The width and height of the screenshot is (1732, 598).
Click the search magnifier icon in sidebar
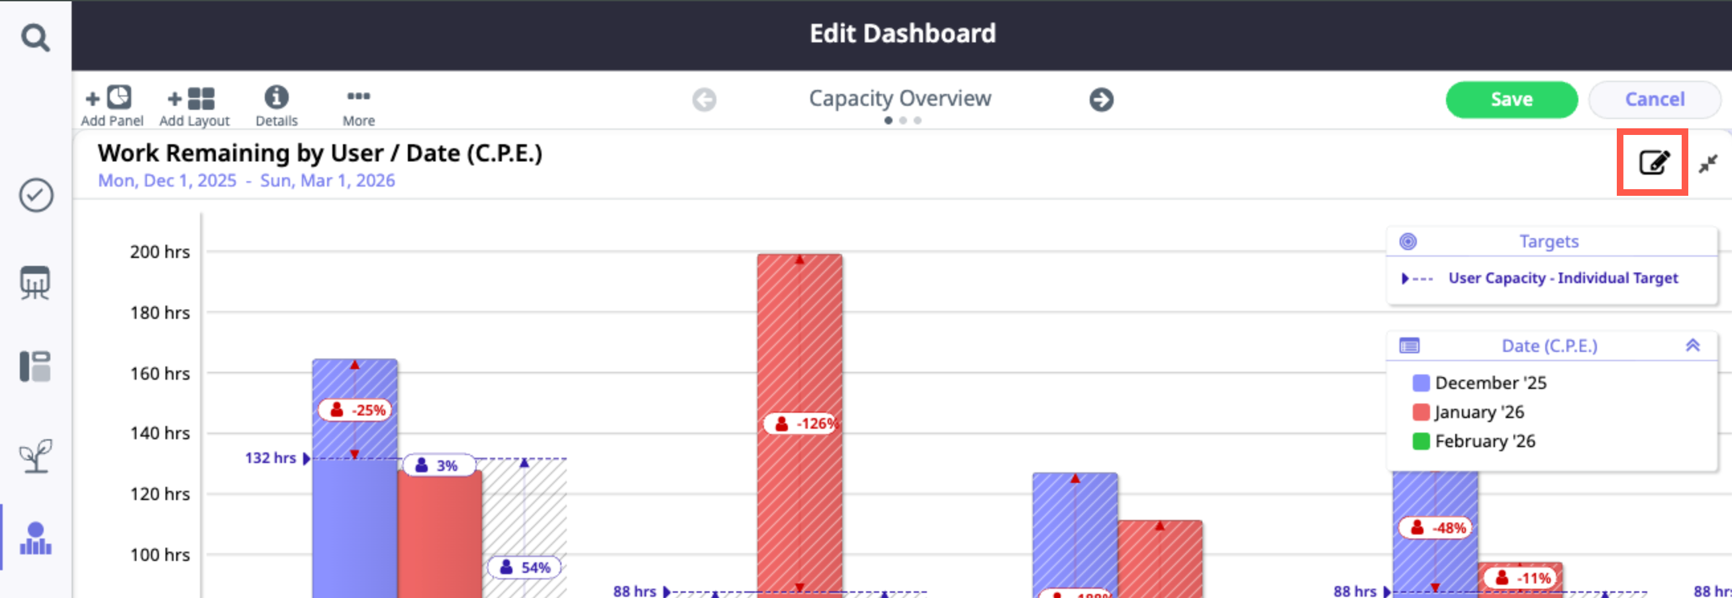pos(35,38)
